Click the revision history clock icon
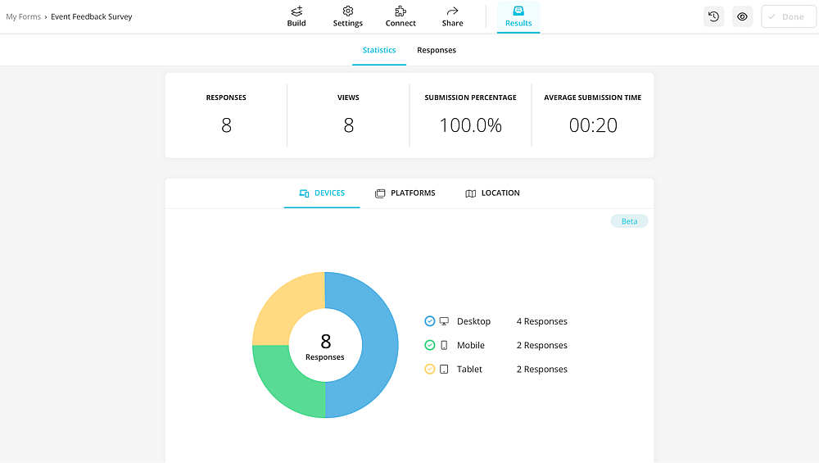 (x=713, y=16)
